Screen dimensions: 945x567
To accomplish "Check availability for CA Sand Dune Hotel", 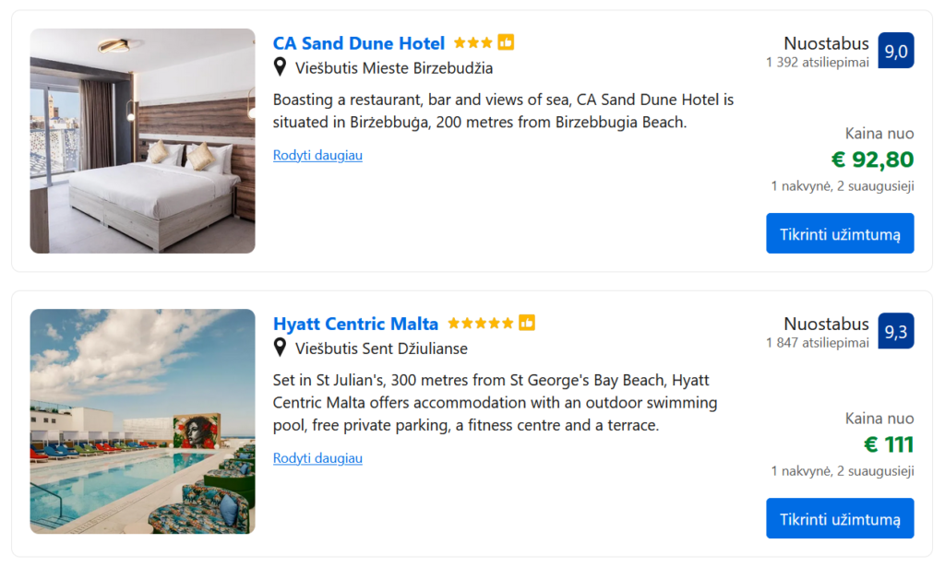I will tap(840, 233).
